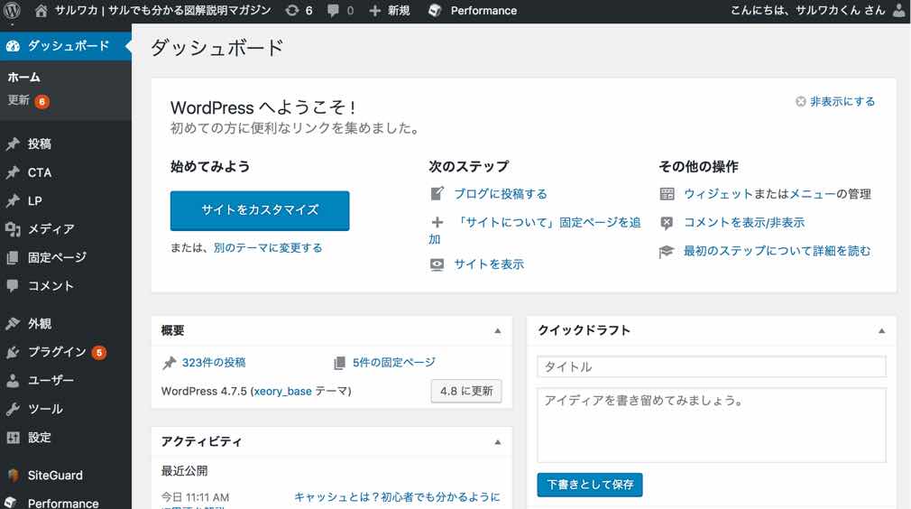The height and width of the screenshot is (509, 911).
Task: Click the user icon next to ユーザー
Action: [x=13, y=381]
